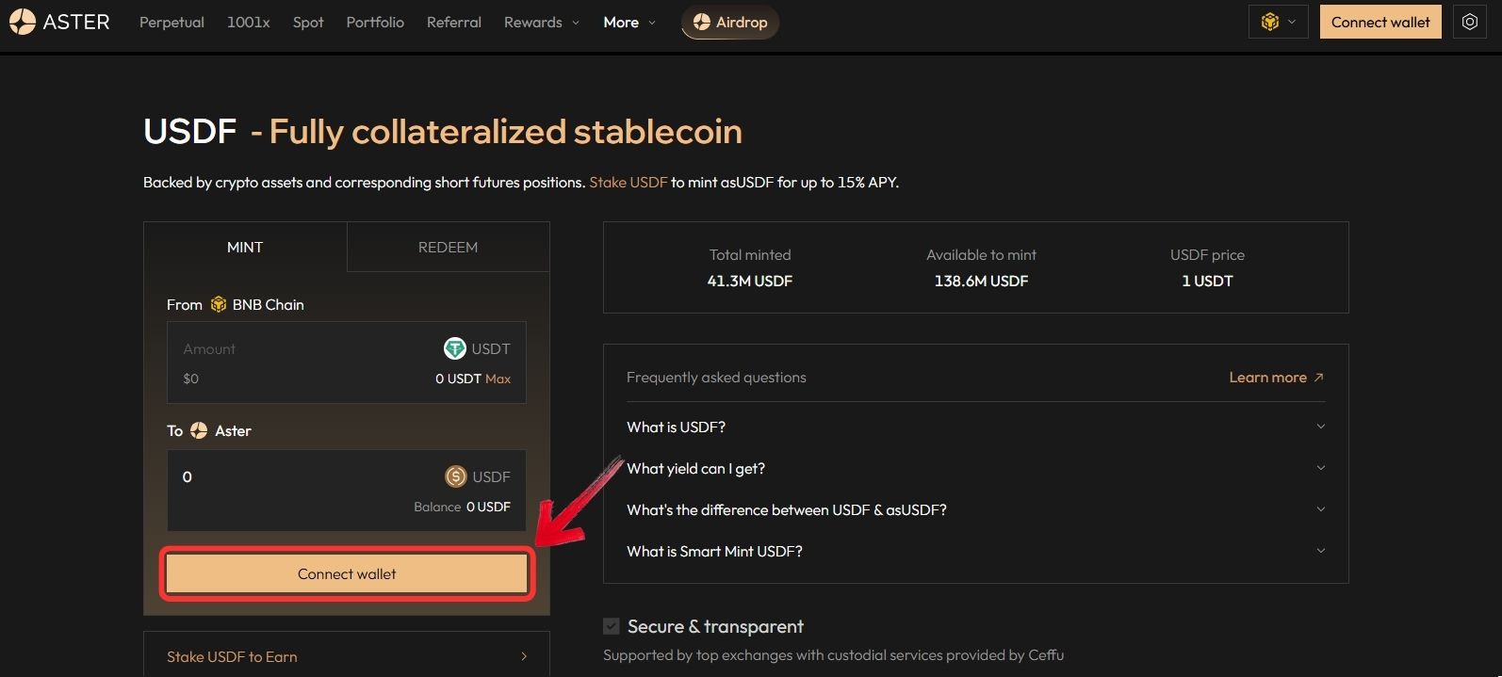Toggle the Secure & transparent checkbox
The width and height of the screenshot is (1502, 677).
tap(612, 626)
